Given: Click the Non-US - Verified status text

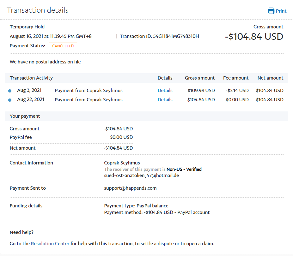Looking at the screenshot, I should click(184, 170).
